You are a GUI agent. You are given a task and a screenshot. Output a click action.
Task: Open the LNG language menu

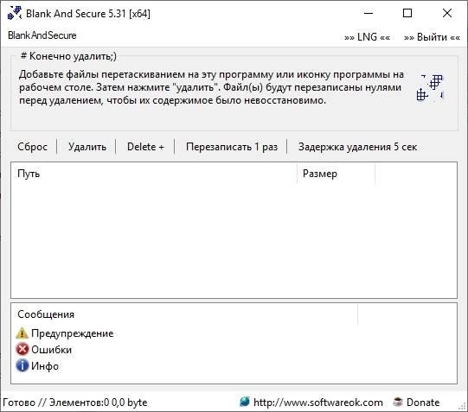pyautogui.click(x=367, y=37)
